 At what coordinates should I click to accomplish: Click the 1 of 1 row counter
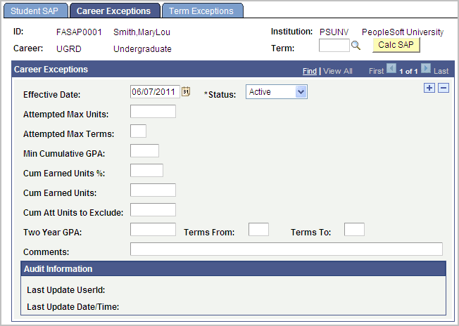click(408, 71)
